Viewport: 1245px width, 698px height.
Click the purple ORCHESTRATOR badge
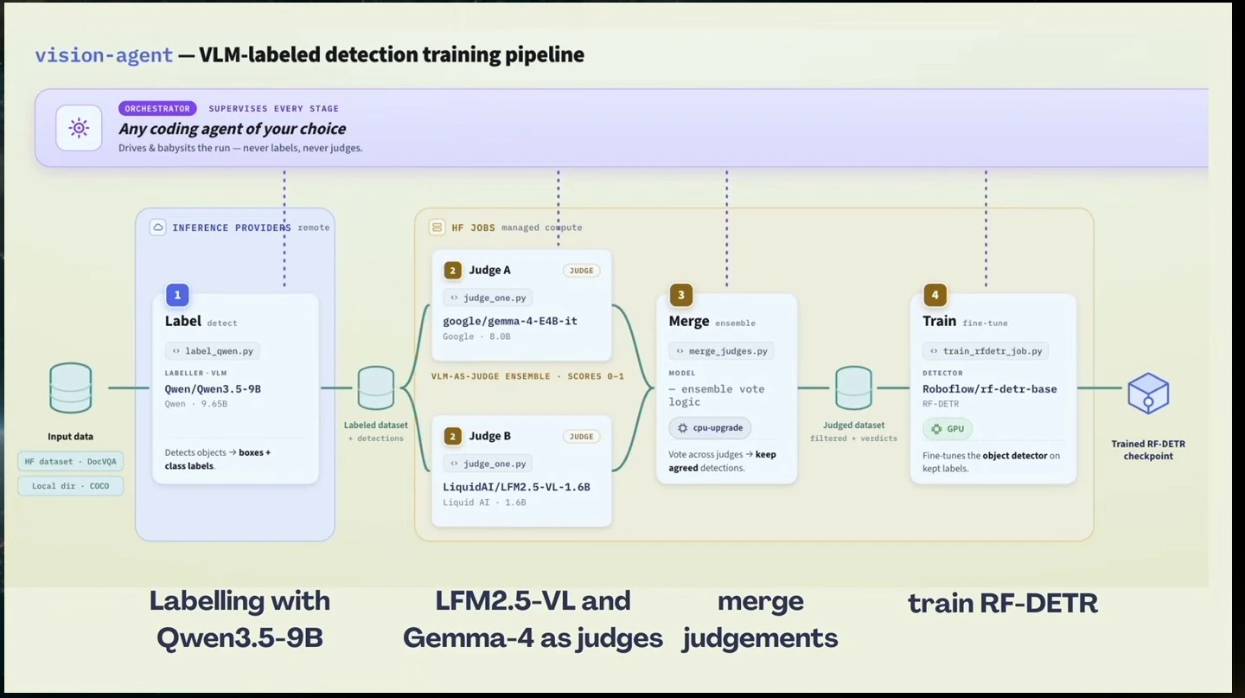click(157, 109)
